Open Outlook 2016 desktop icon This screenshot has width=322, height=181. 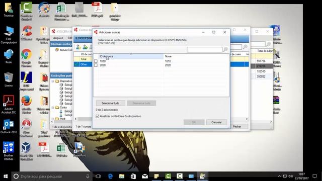pyautogui.click(x=9, y=127)
